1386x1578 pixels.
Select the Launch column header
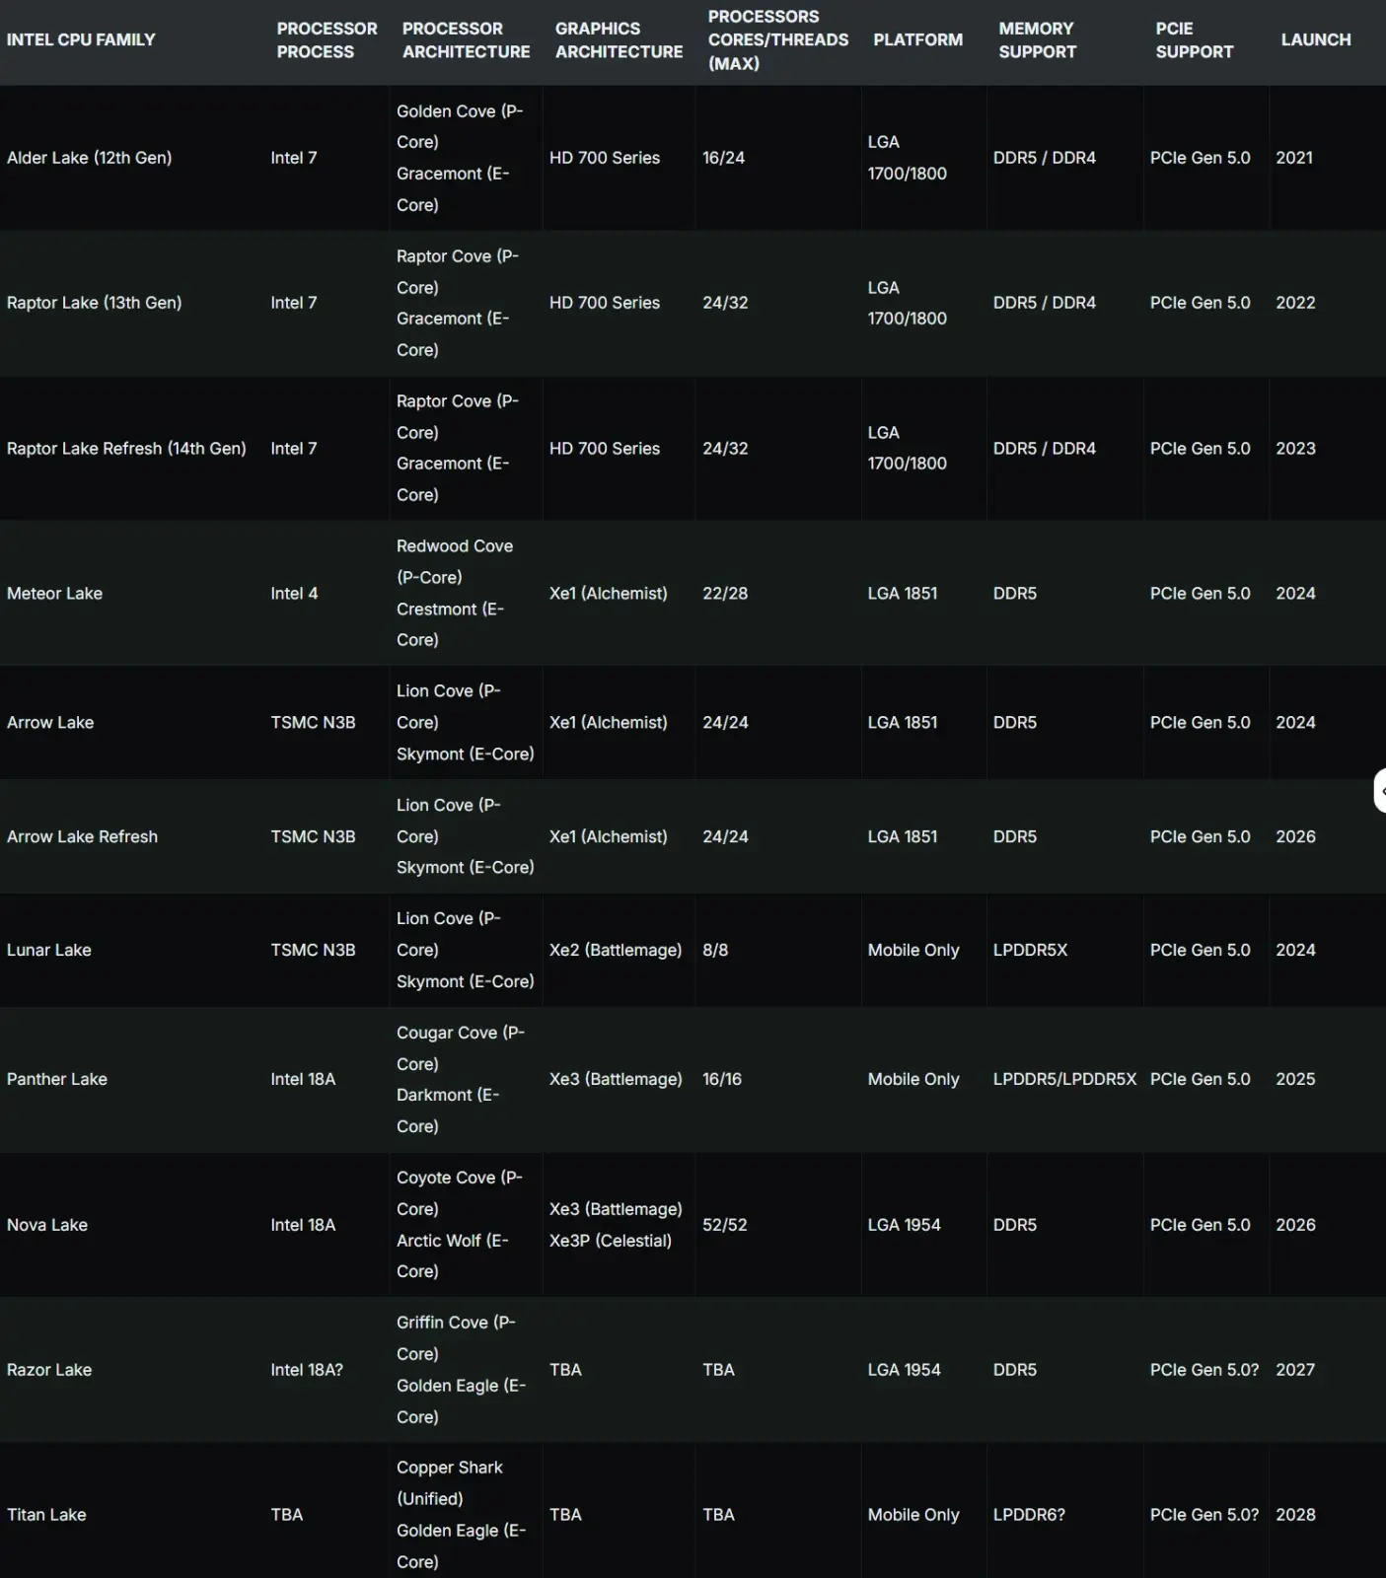pyautogui.click(x=1316, y=39)
